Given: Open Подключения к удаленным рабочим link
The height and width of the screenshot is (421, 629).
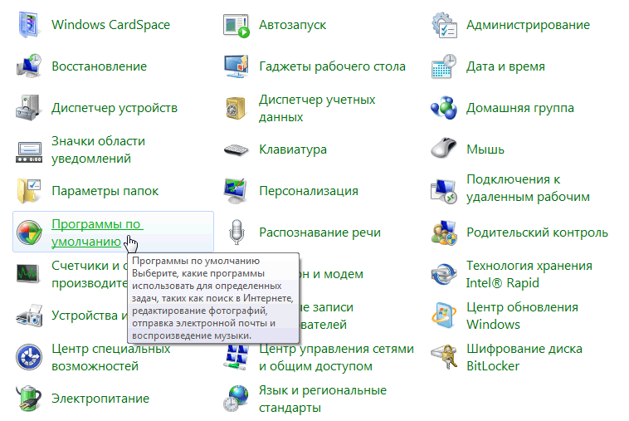Looking at the screenshot, I should pos(528,188).
